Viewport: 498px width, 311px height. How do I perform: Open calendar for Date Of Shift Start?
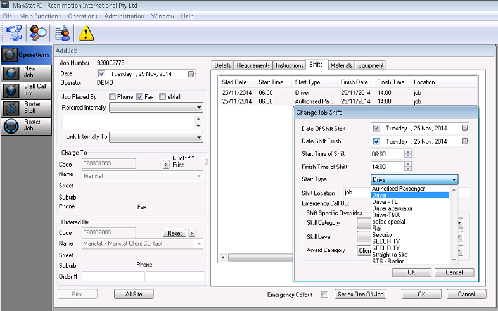click(x=464, y=128)
